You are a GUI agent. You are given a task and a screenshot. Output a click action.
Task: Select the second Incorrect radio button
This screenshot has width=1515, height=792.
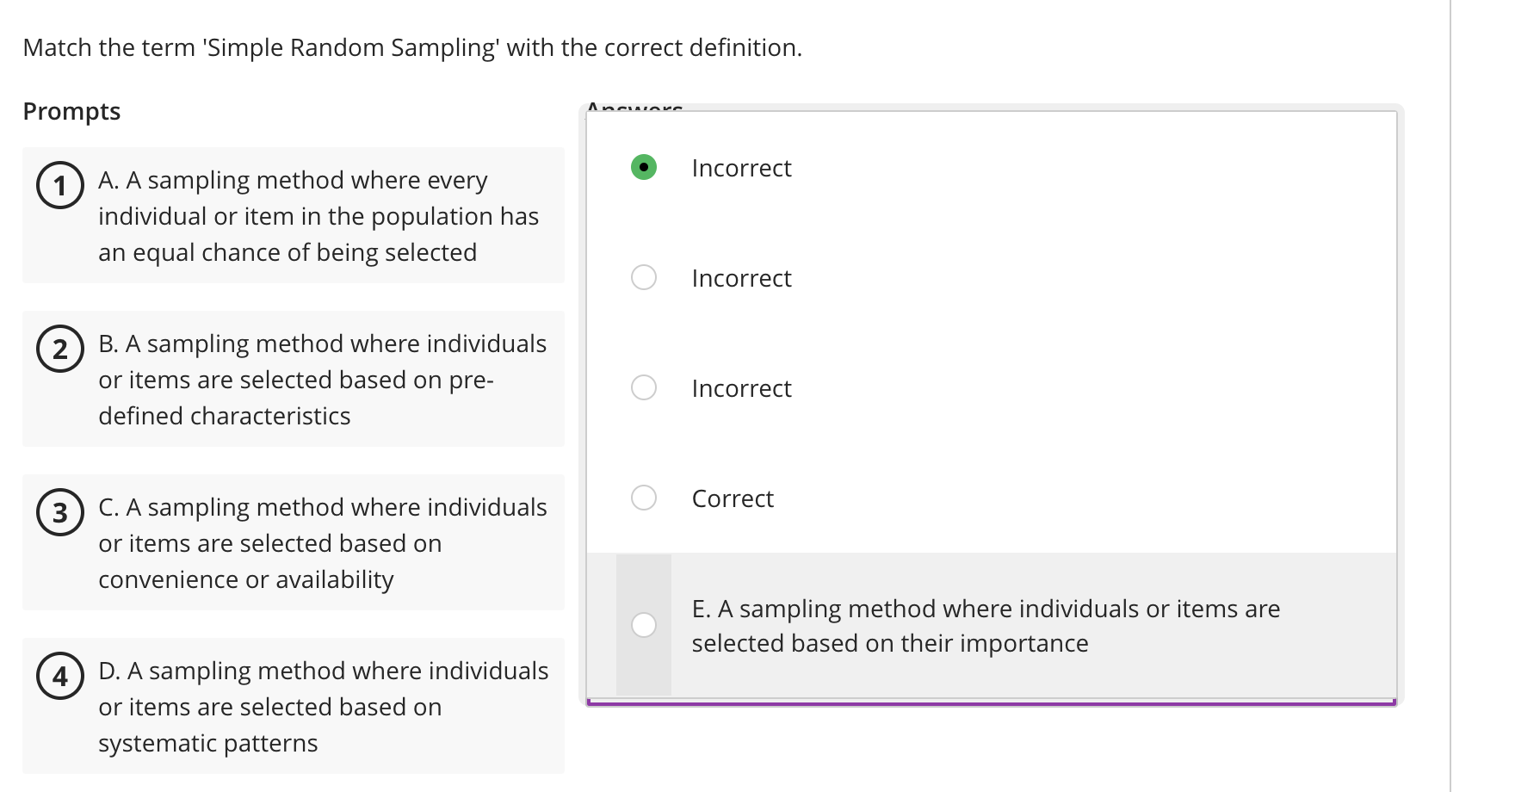click(x=643, y=277)
